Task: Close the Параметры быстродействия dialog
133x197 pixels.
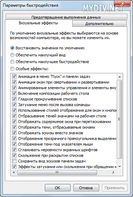Action: pyautogui.click(x=122, y=4)
